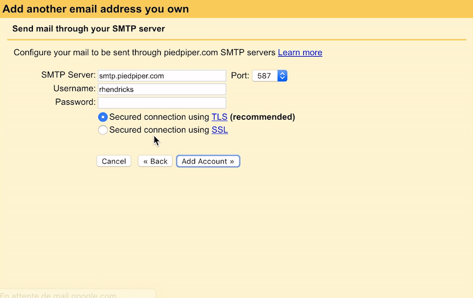
Task: Click 'Send mail through your SMTP server' heading
Action: pos(89,29)
